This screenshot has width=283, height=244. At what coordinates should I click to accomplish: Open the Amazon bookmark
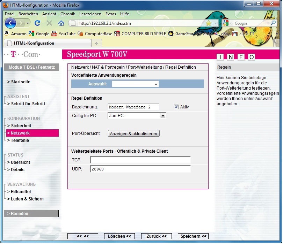click(x=15, y=34)
